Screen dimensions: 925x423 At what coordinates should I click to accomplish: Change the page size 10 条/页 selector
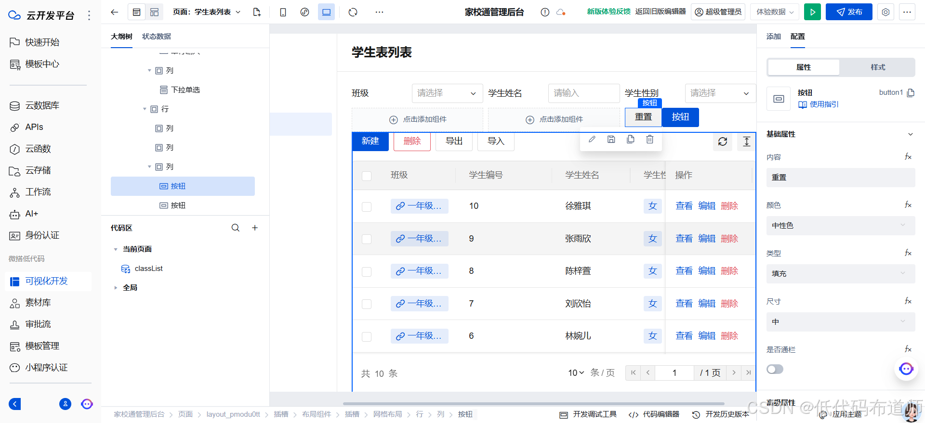pos(576,373)
